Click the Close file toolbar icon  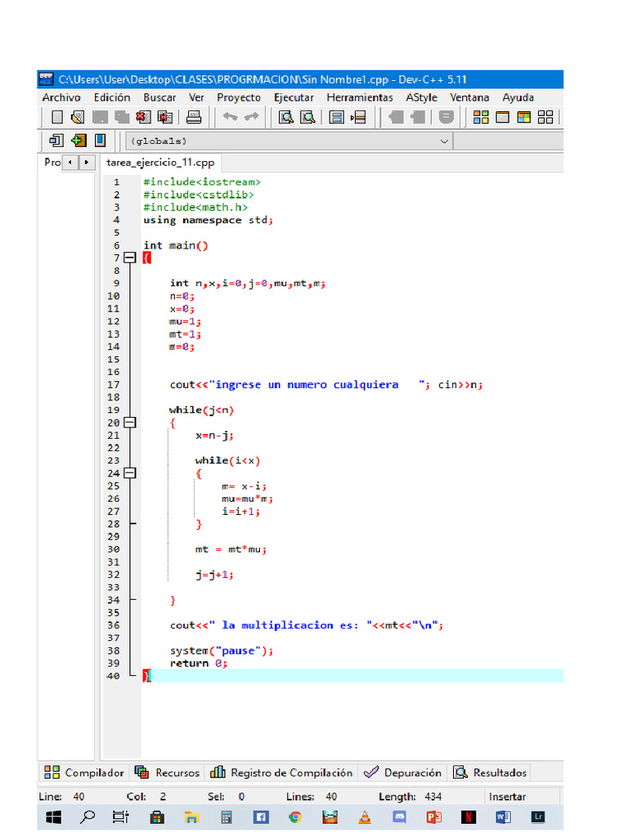click(x=145, y=118)
